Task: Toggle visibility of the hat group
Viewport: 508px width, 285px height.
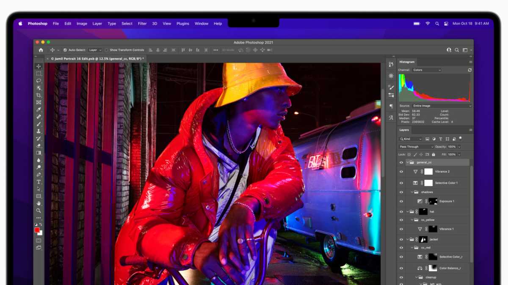Action: point(401,211)
